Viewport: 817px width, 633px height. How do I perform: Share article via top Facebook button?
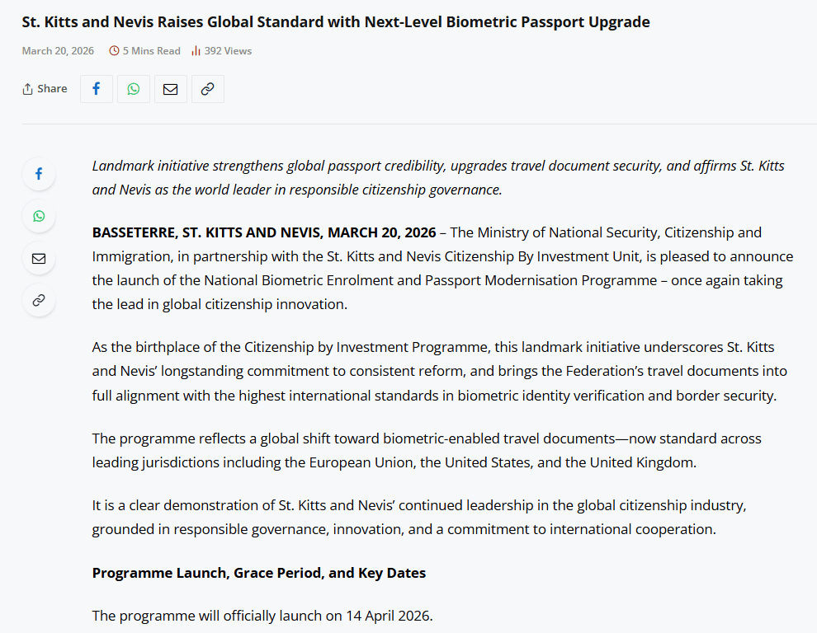(x=97, y=89)
